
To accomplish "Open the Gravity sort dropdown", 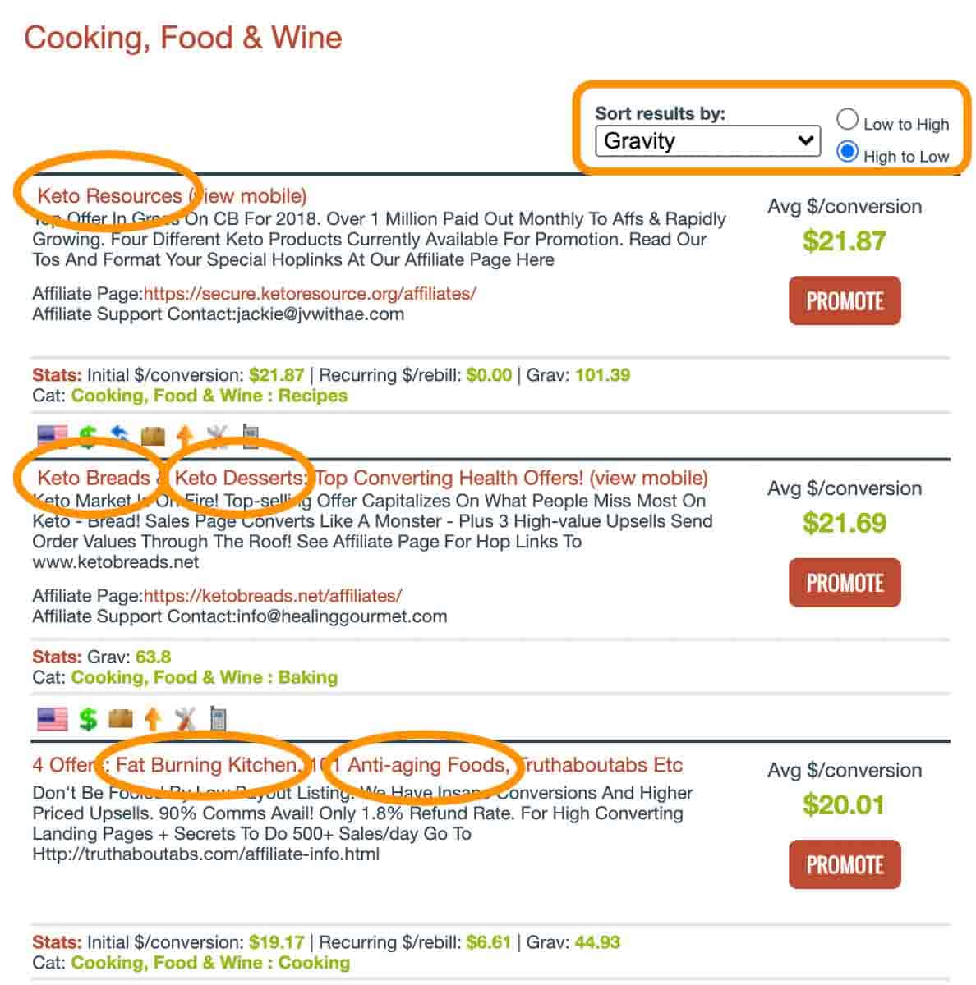I will coord(707,141).
